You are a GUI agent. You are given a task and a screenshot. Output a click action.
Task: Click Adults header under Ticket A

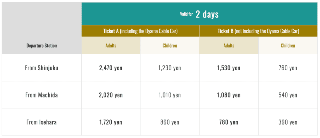[111, 46]
